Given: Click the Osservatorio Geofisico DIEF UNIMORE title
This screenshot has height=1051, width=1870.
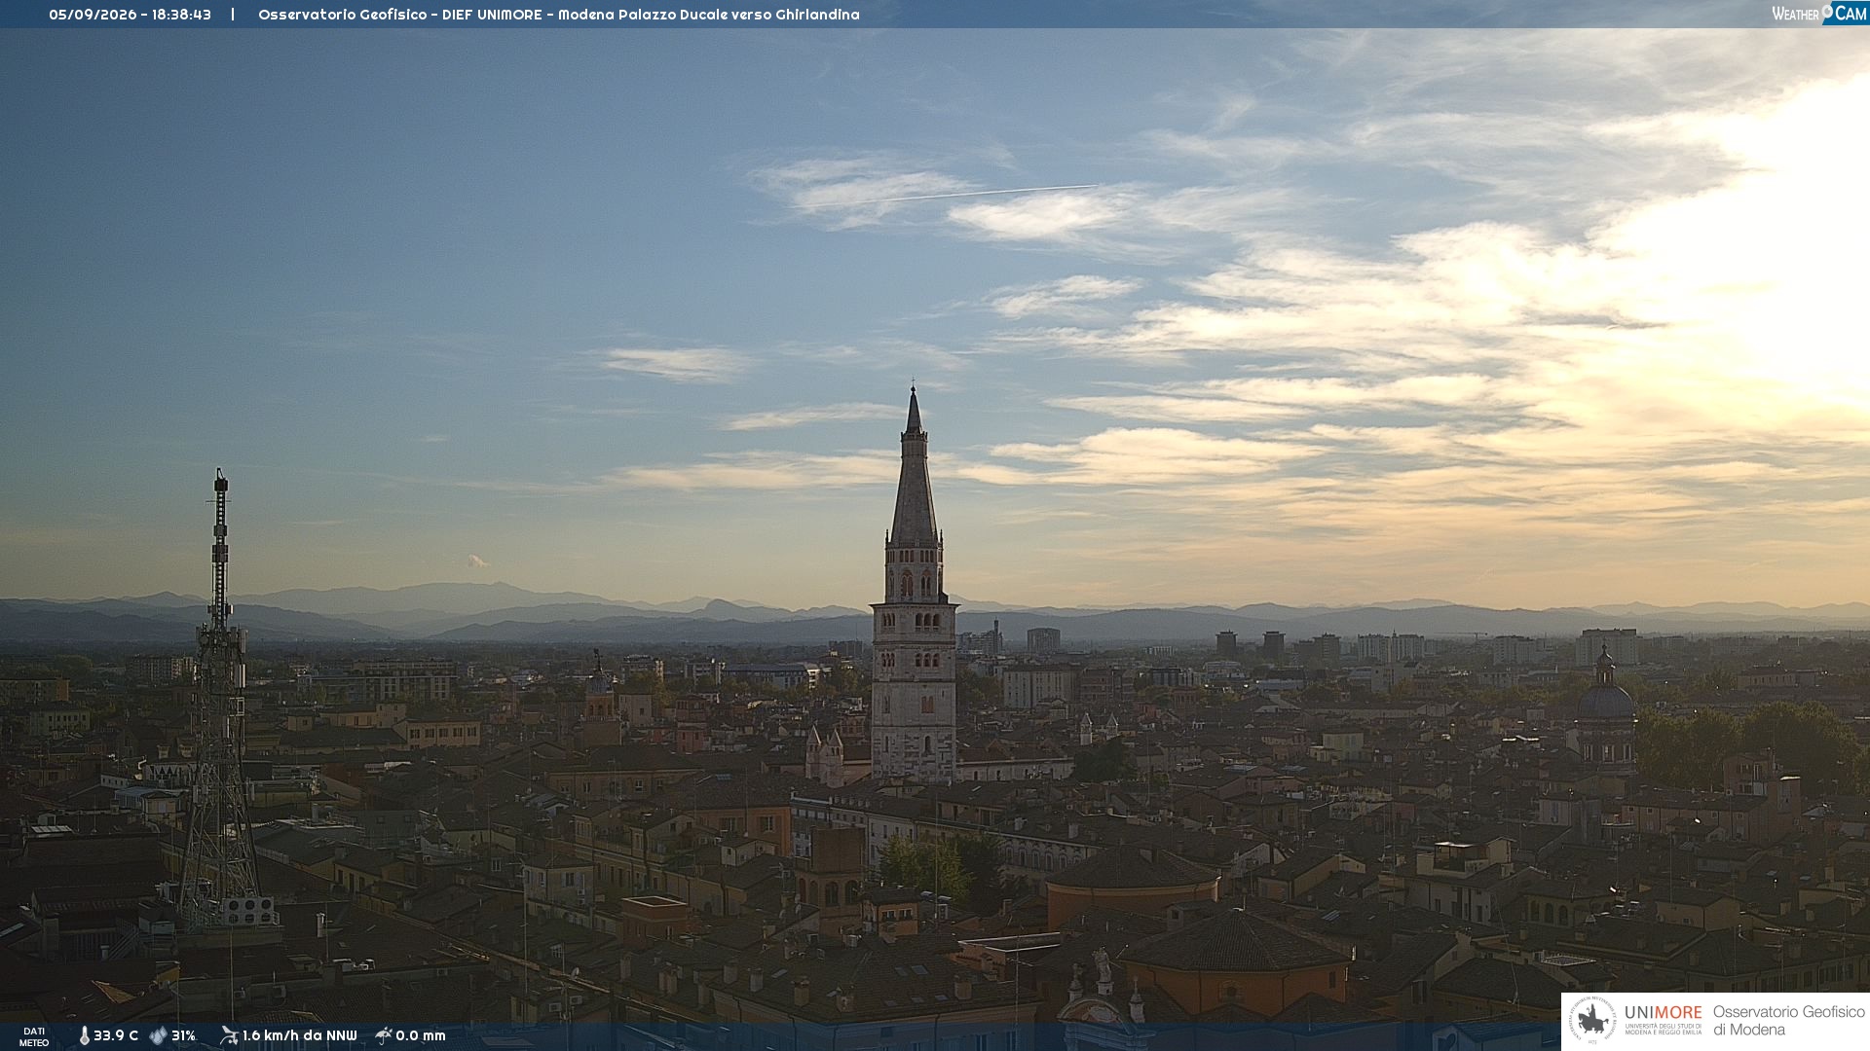Looking at the screenshot, I should pos(558,15).
